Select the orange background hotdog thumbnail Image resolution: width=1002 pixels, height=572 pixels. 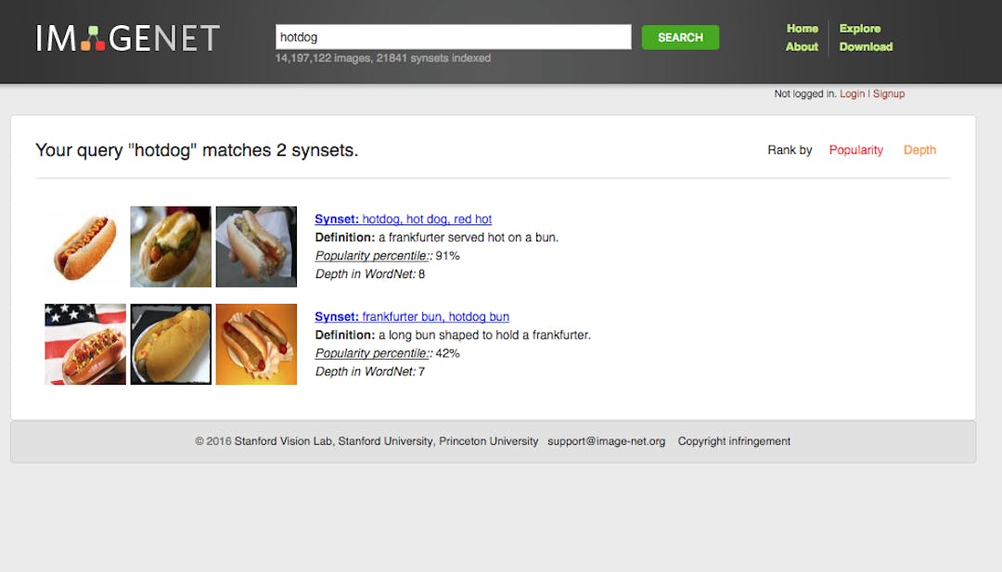(256, 344)
